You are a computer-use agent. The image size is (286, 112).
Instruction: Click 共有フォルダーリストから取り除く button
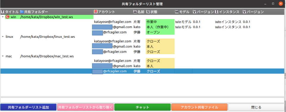(x=85, y=107)
